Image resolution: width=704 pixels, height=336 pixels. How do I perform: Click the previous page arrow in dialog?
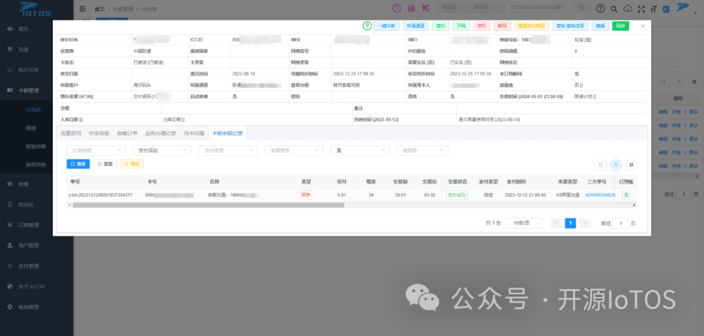pyautogui.click(x=556, y=223)
